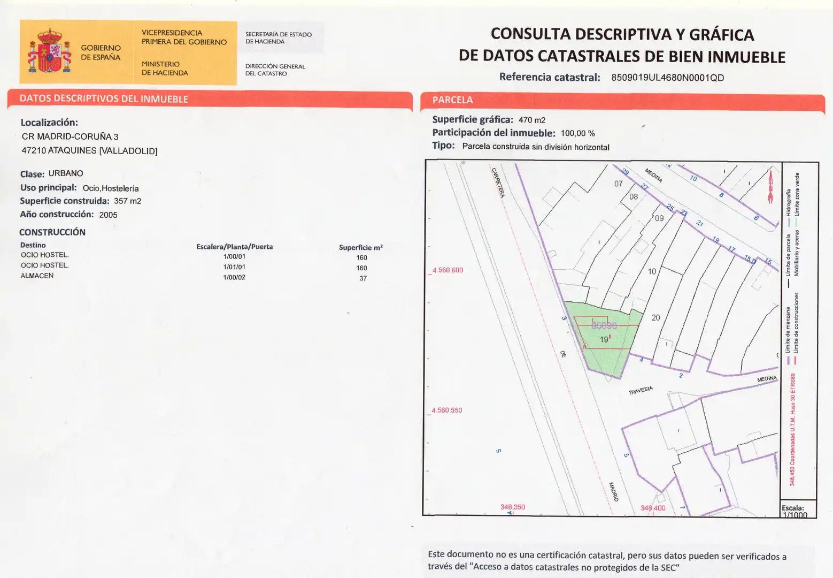
Task: Click the coordinate label '4.560.600'
Action: tap(448, 270)
